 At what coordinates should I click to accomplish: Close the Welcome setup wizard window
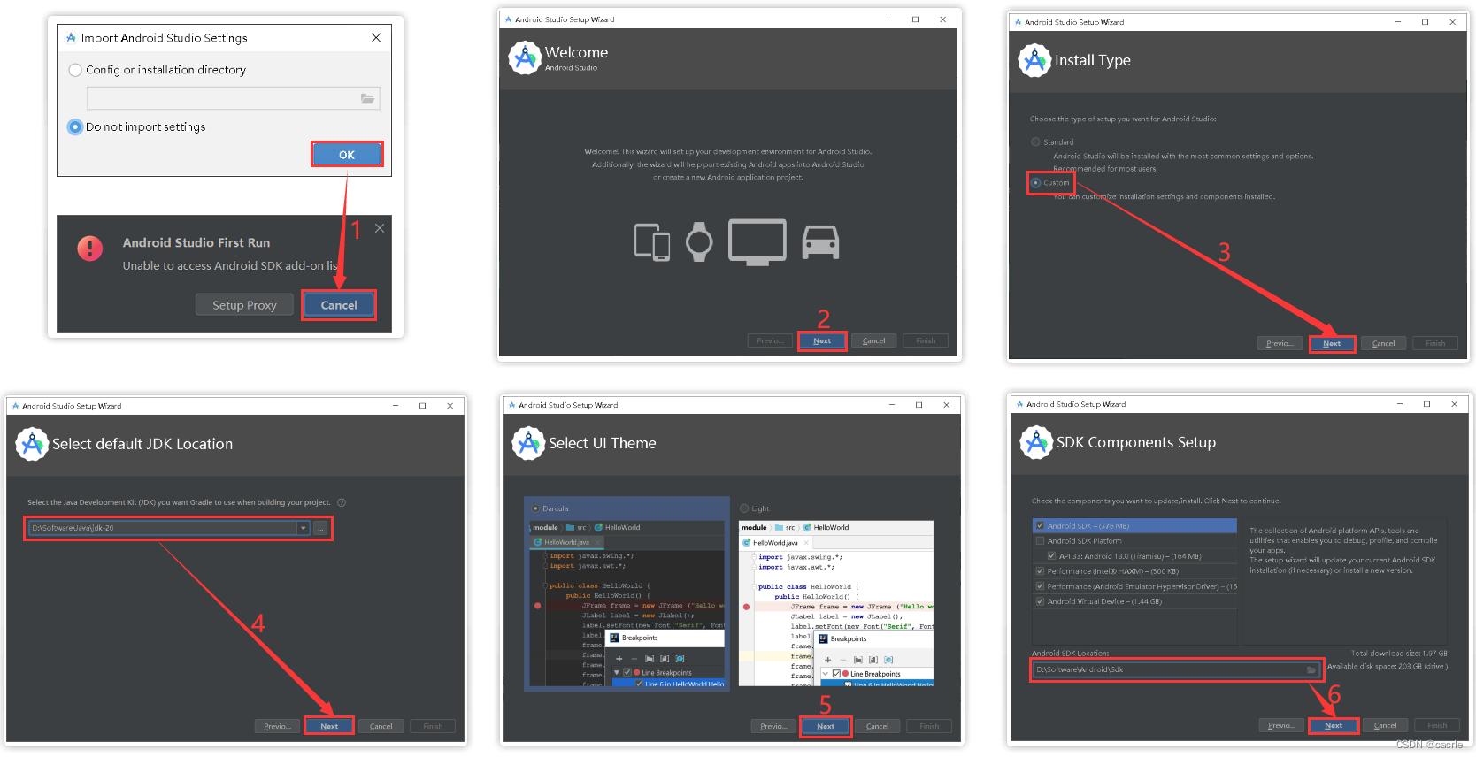pos(943,19)
